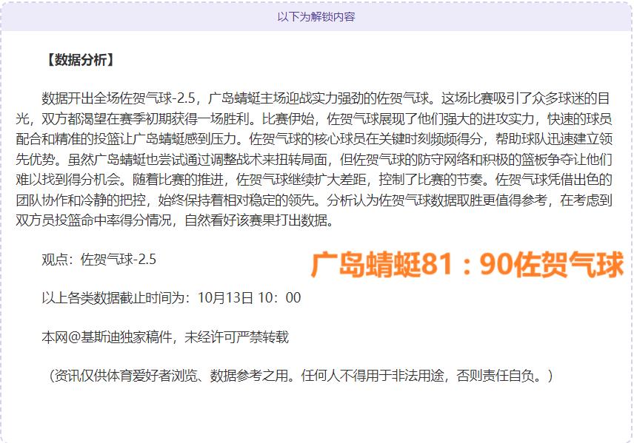Click the first paragraph line starting with 数据开出全场佐贺气球-2.5
Screen dimensions: 634x443
tap(325, 98)
